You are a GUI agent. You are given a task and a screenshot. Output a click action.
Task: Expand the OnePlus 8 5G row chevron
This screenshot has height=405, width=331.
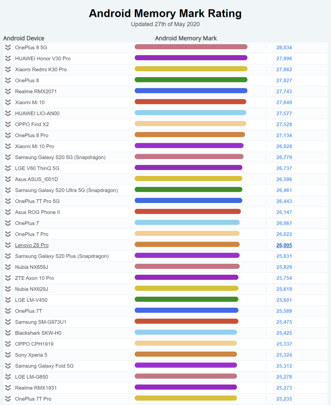(8, 48)
